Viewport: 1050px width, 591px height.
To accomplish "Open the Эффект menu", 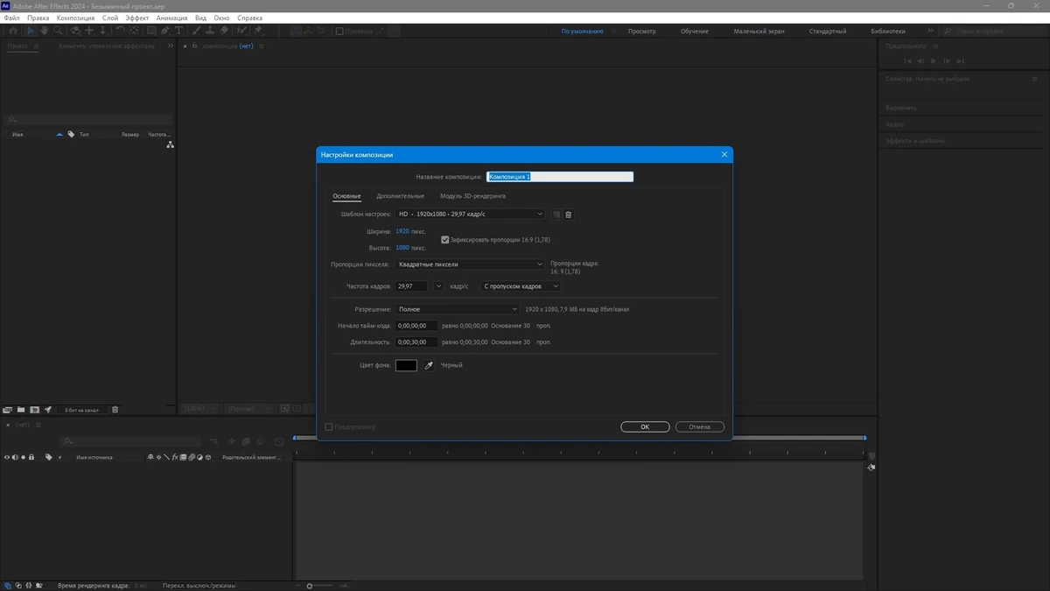I will pos(137,18).
